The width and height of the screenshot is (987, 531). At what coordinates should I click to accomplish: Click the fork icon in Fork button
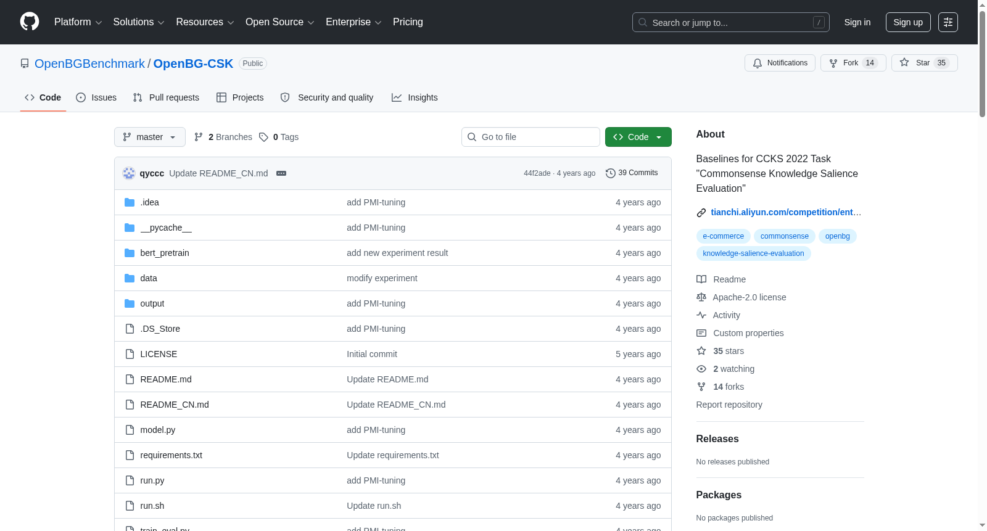click(833, 63)
